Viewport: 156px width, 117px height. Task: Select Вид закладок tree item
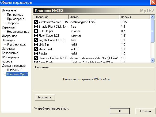click(16, 44)
